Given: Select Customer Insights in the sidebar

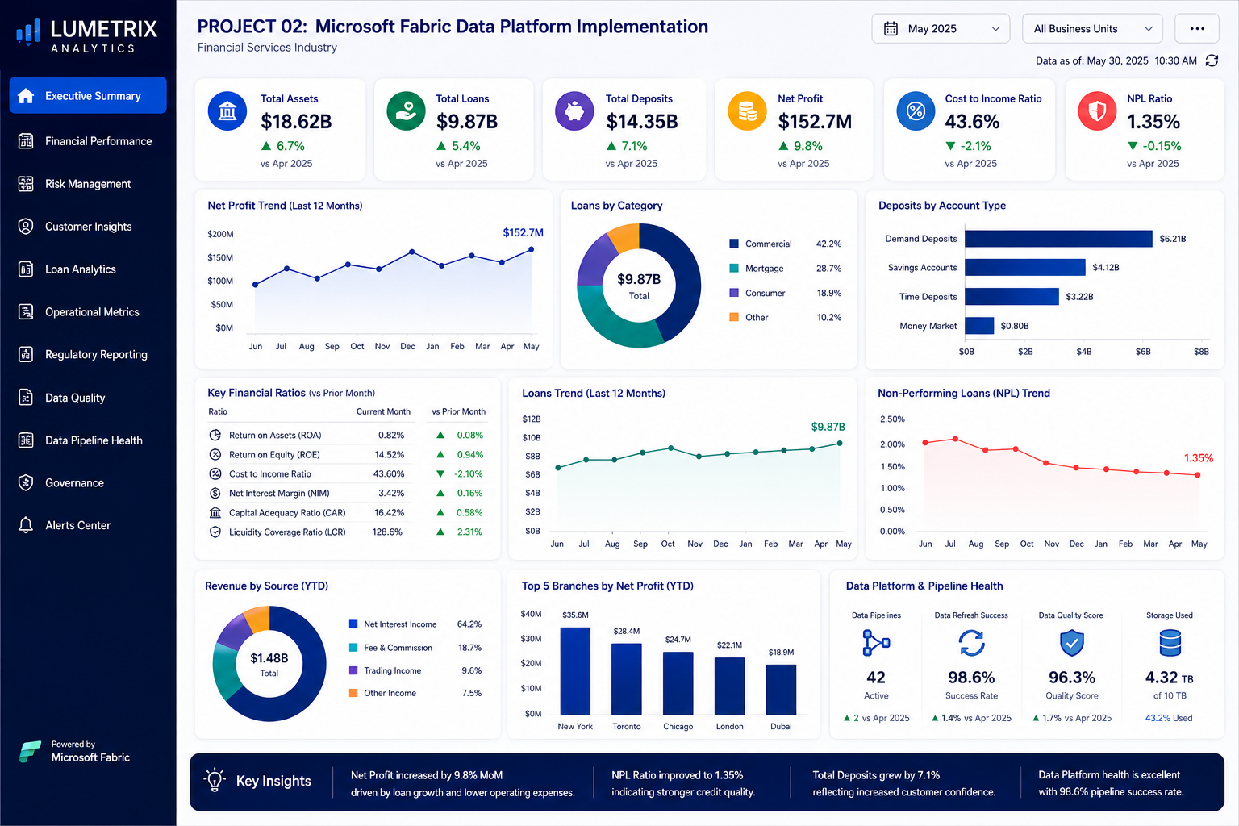Looking at the screenshot, I should (x=88, y=227).
